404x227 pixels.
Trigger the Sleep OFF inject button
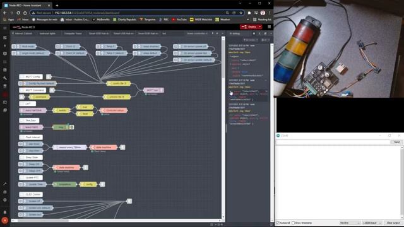[x=21, y=171]
